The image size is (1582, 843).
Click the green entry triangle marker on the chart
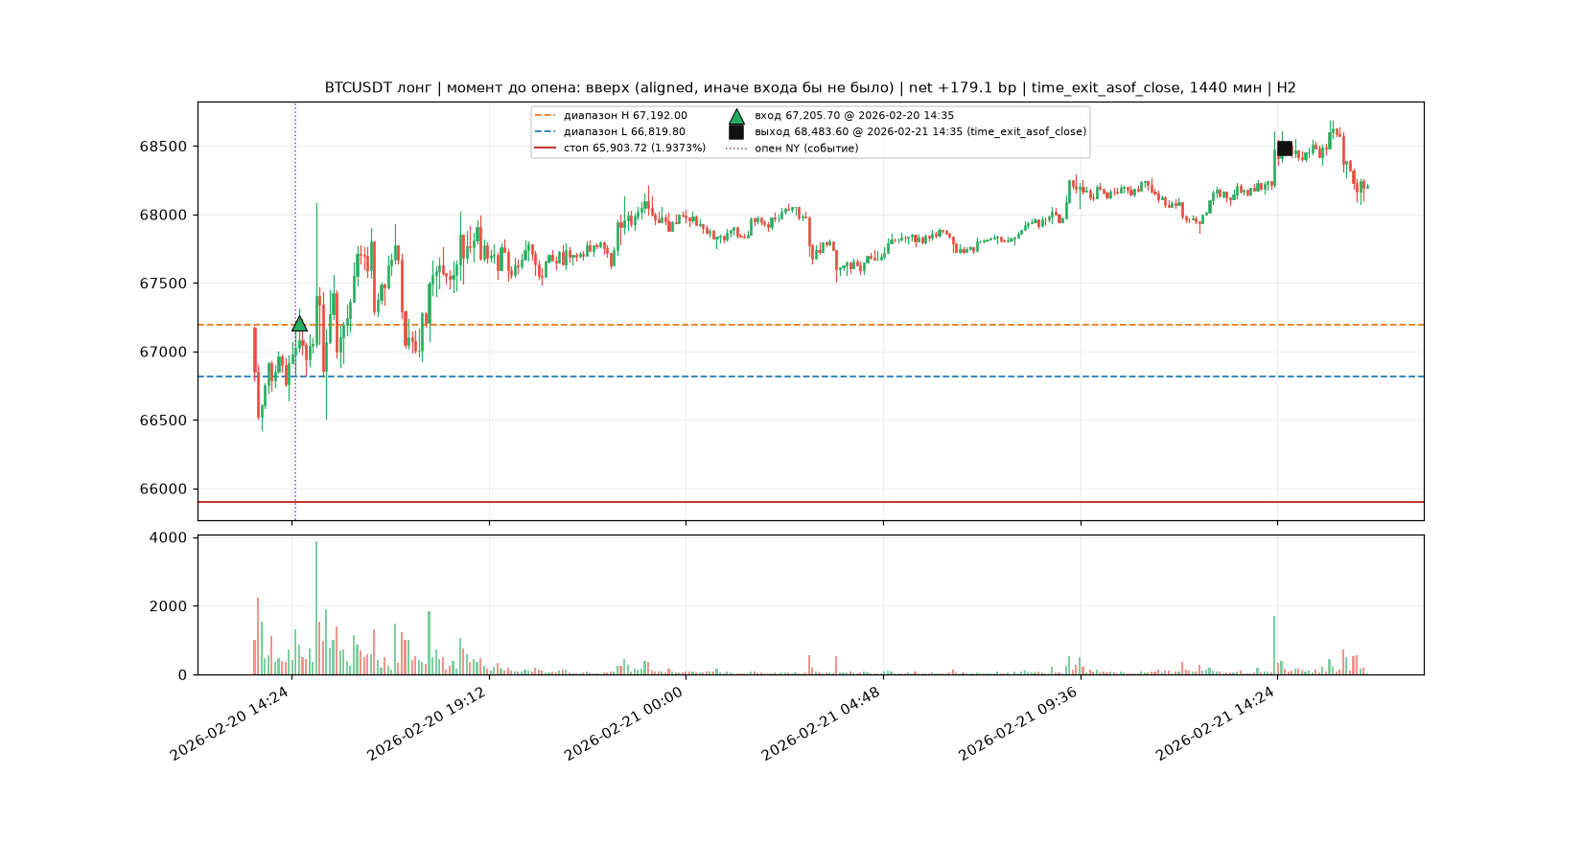[299, 324]
